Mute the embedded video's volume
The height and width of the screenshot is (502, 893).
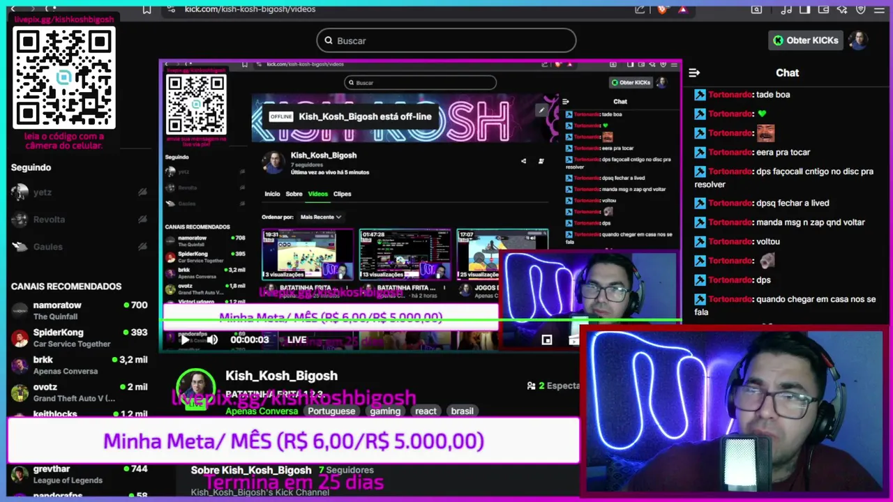coord(212,340)
